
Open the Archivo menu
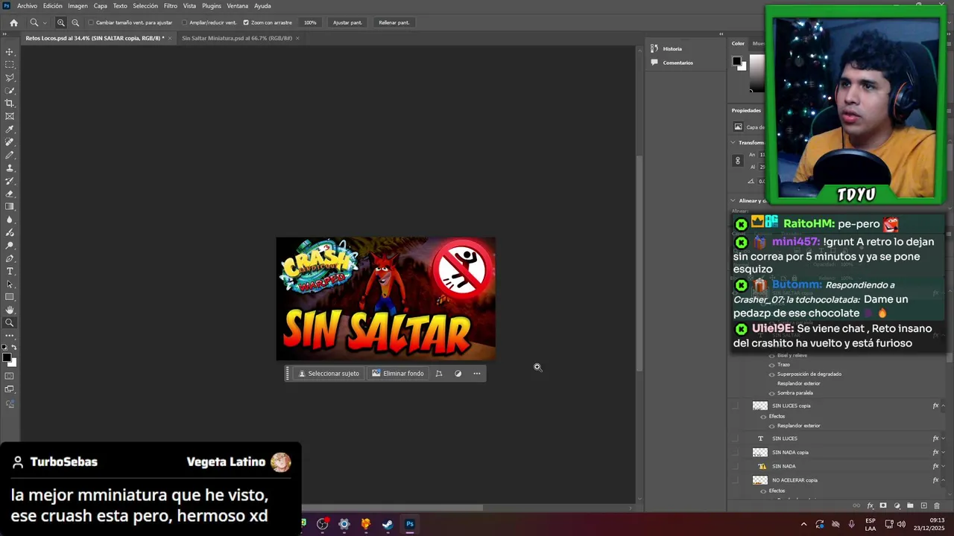(27, 6)
